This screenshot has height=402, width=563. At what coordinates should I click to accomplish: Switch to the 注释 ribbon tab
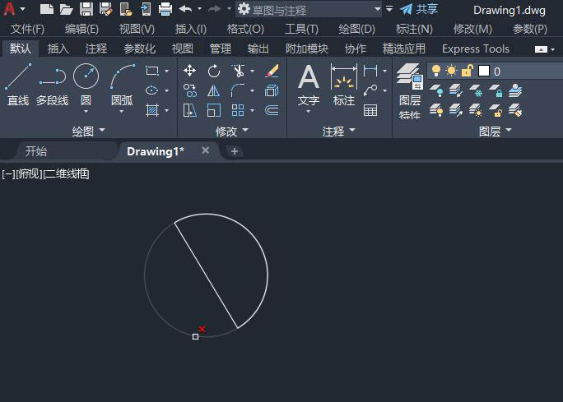[95, 49]
